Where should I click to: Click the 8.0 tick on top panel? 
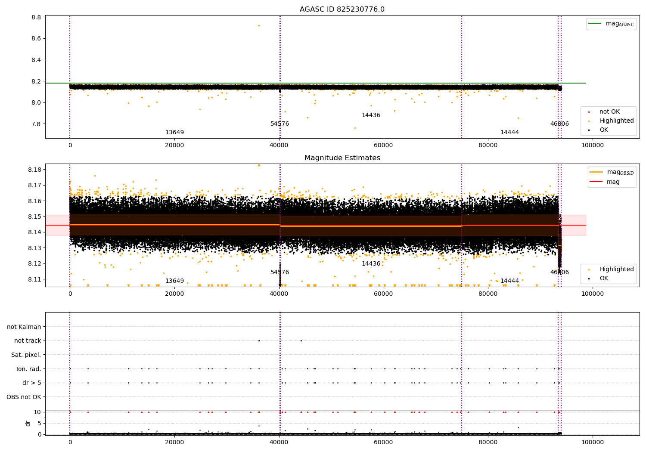tap(37, 102)
